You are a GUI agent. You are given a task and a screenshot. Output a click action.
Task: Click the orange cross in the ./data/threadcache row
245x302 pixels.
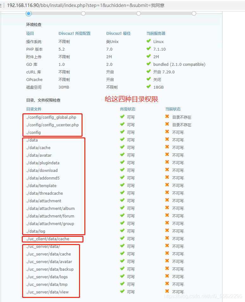click(167, 192)
